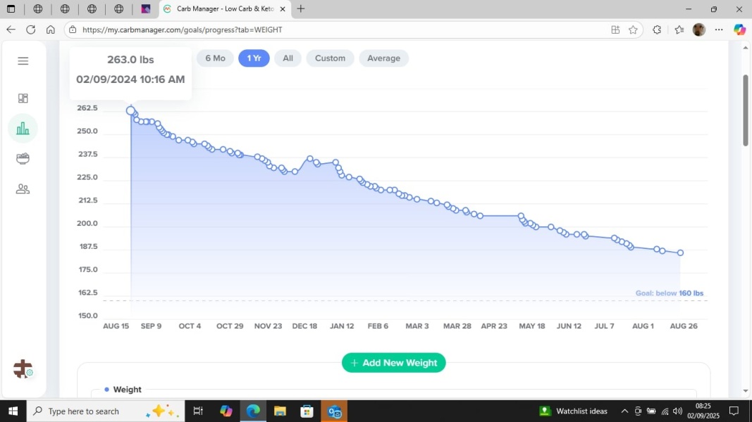Enable the All time range

point(288,58)
